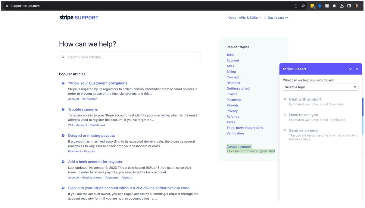Open the Know Your Customer obligations article
Screen dimensions: 365x208
98,83
